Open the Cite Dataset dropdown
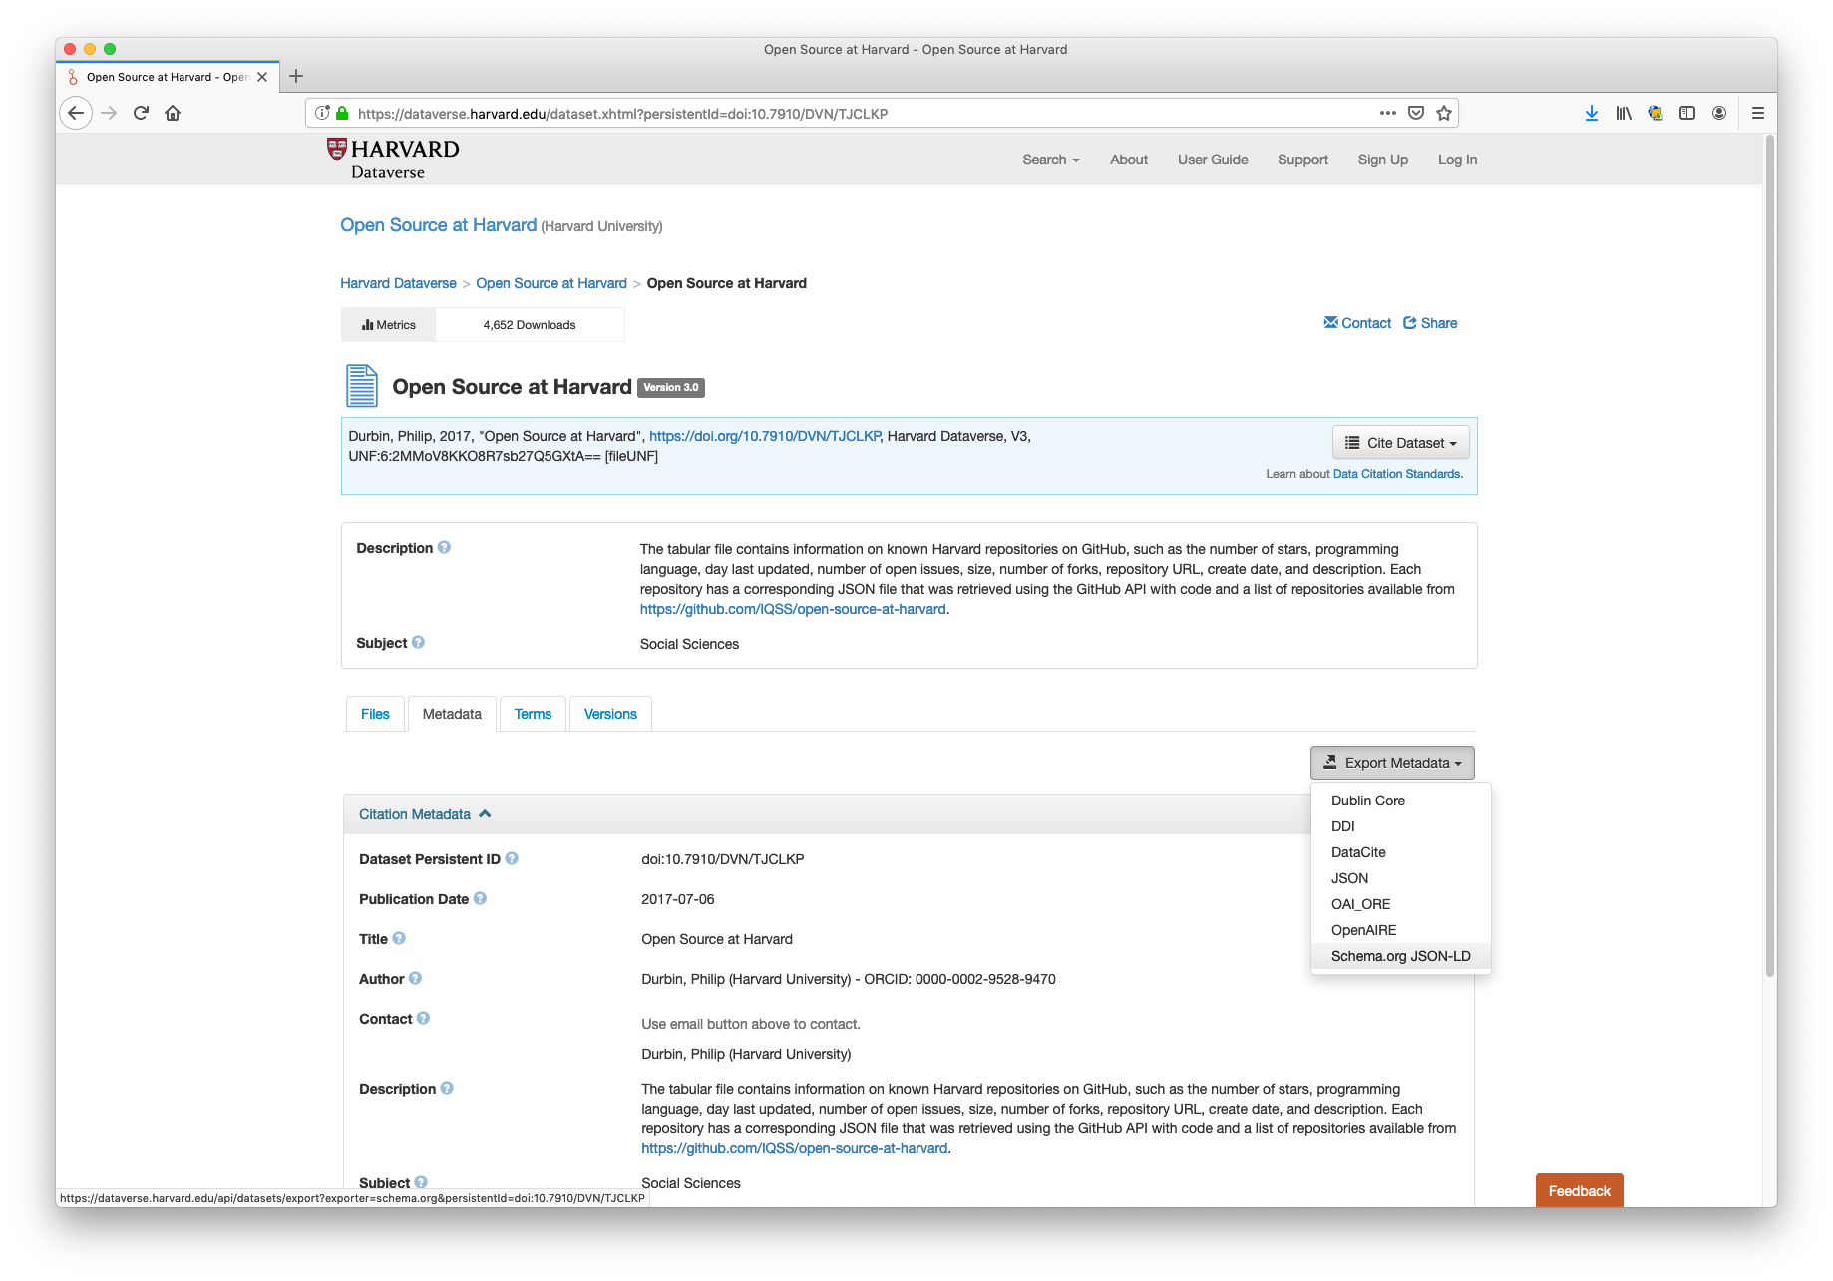Image resolution: width=1833 pixels, height=1281 pixels. [1400, 442]
